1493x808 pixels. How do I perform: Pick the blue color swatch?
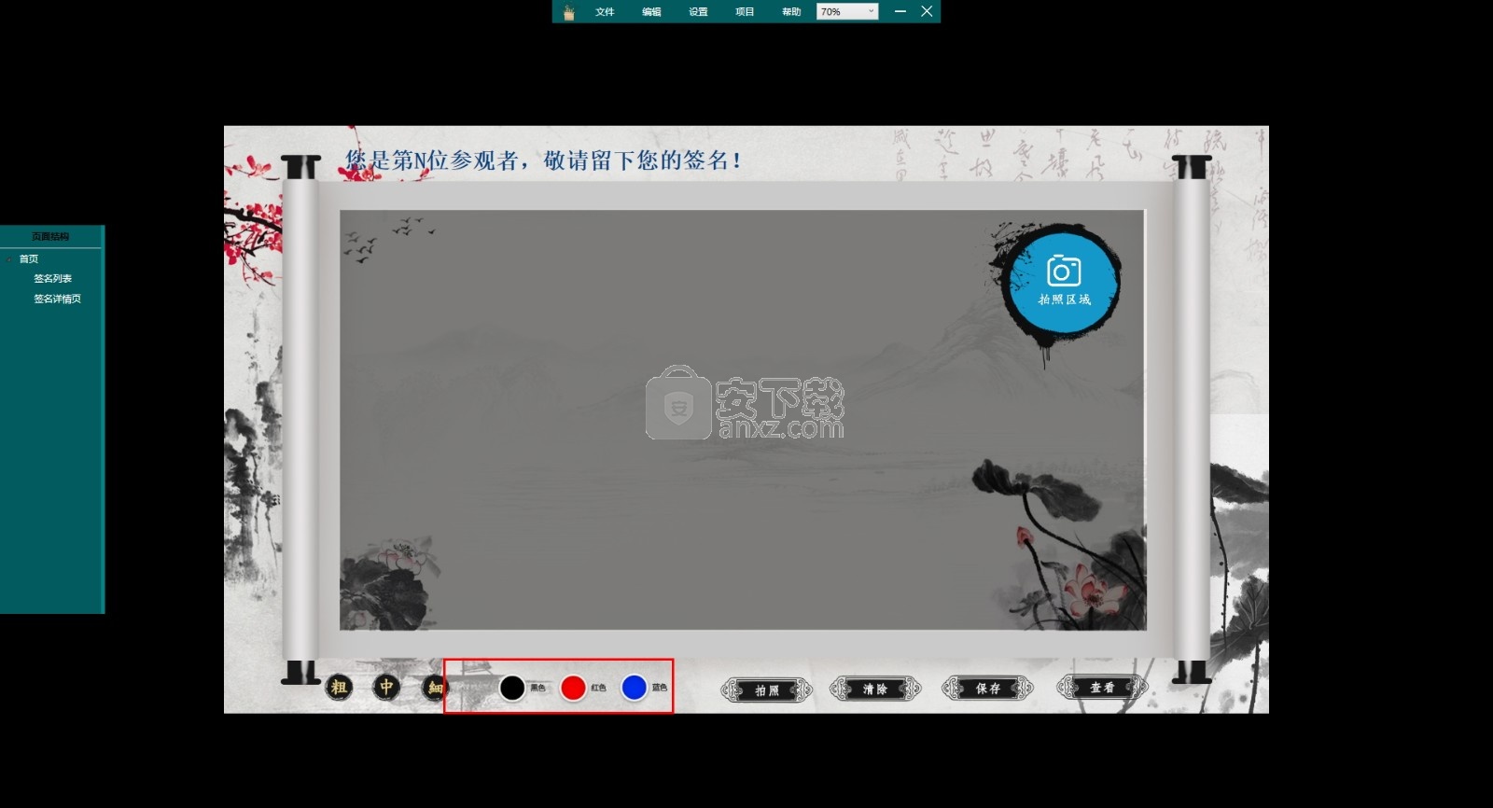[x=634, y=688]
